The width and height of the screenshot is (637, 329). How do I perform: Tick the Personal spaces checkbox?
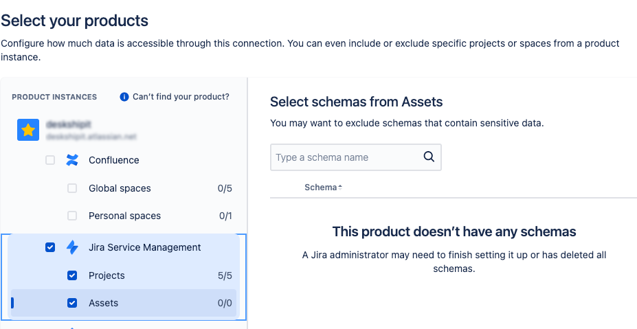(x=72, y=216)
